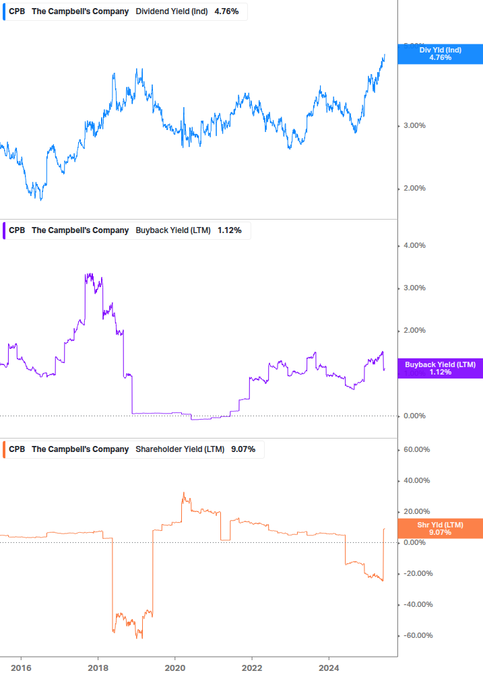
Task: Click the 4.76% value in dividend legend
Action: (x=226, y=11)
